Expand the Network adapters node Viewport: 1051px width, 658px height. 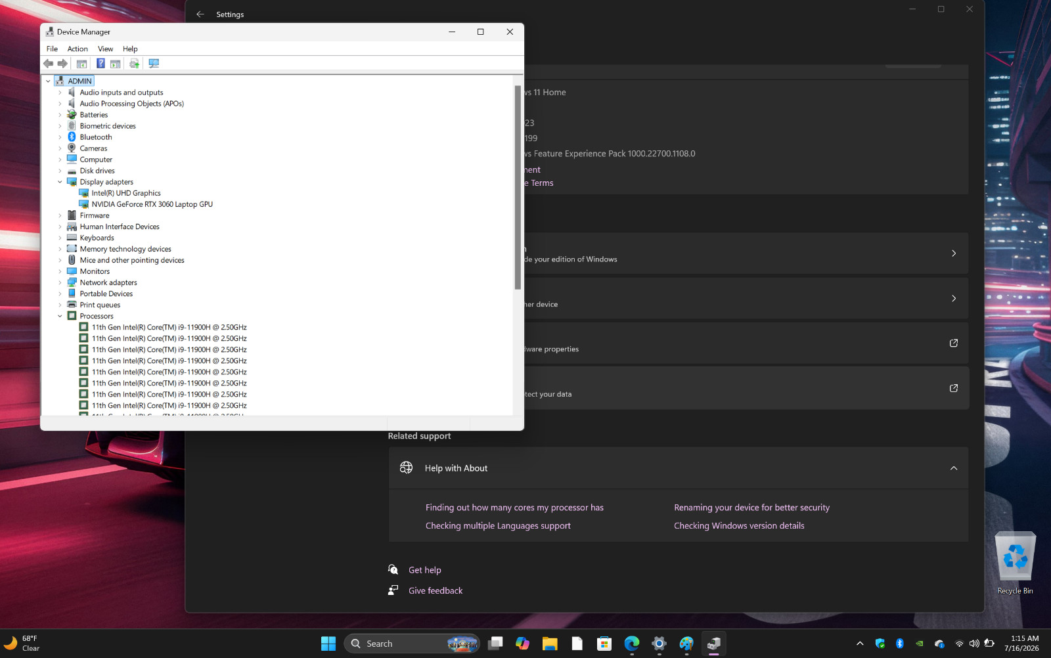click(60, 282)
